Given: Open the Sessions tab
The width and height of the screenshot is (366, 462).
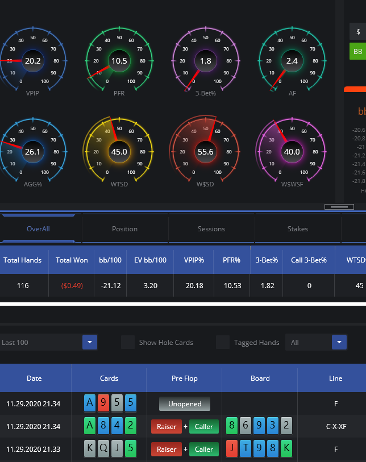Looking at the screenshot, I should (211, 229).
